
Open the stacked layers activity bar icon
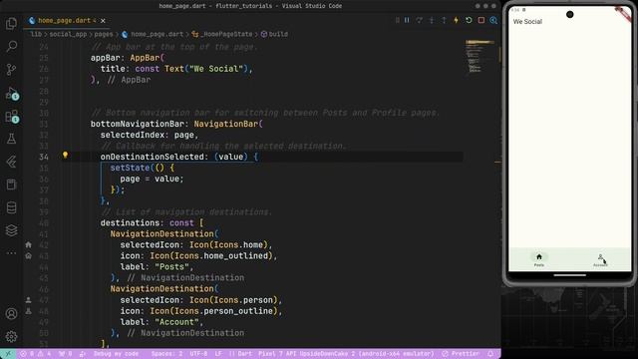point(11,230)
